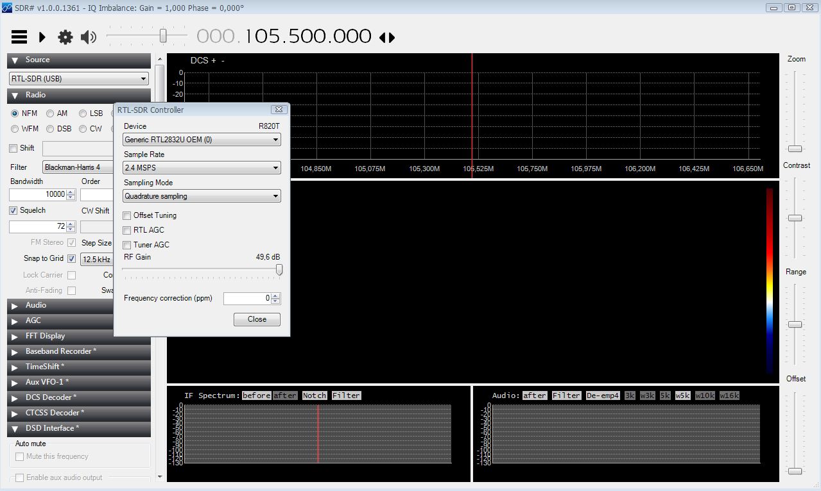821x491 pixels.
Task: Click the frequency correction ppm field
Action: 247,298
